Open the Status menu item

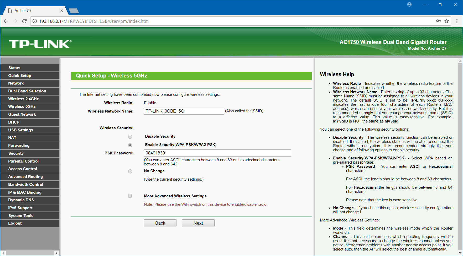[30, 68]
